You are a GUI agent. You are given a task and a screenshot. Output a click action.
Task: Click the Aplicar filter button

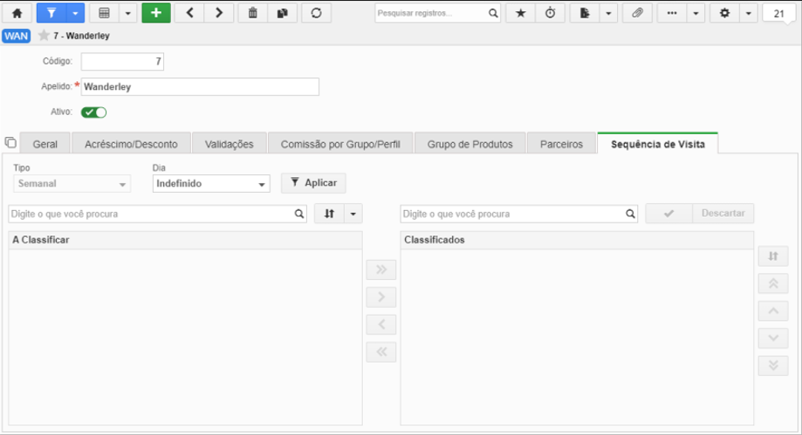tap(313, 183)
